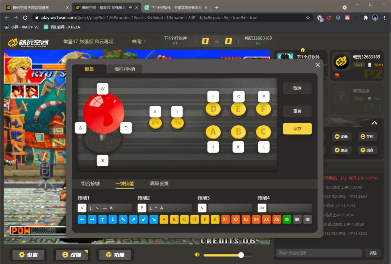The width and height of the screenshot is (391, 264).
Task: Click the gray 清 clear button
Action: [x=307, y=220]
